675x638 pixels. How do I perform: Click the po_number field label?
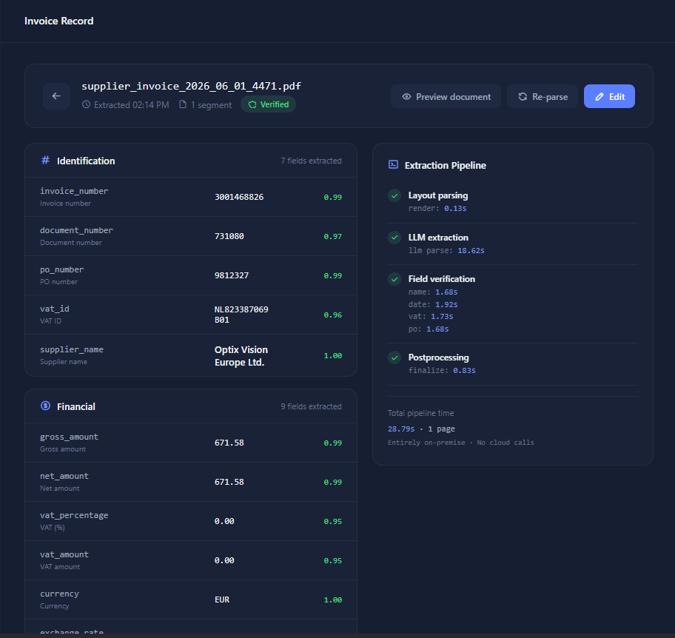pos(62,269)
